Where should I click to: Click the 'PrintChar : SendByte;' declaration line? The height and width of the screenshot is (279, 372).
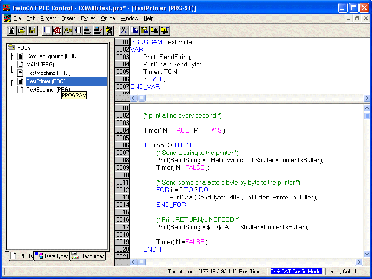coord(172,64)
